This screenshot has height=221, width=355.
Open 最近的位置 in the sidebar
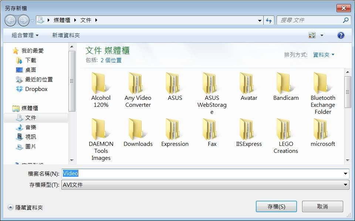tap(34, 80)
